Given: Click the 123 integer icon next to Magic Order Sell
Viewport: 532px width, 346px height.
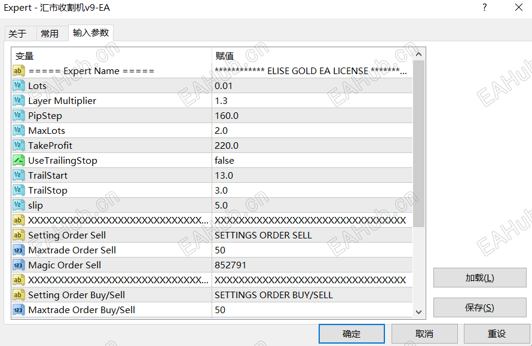Looking at the screenshot, I should point(18,265).
